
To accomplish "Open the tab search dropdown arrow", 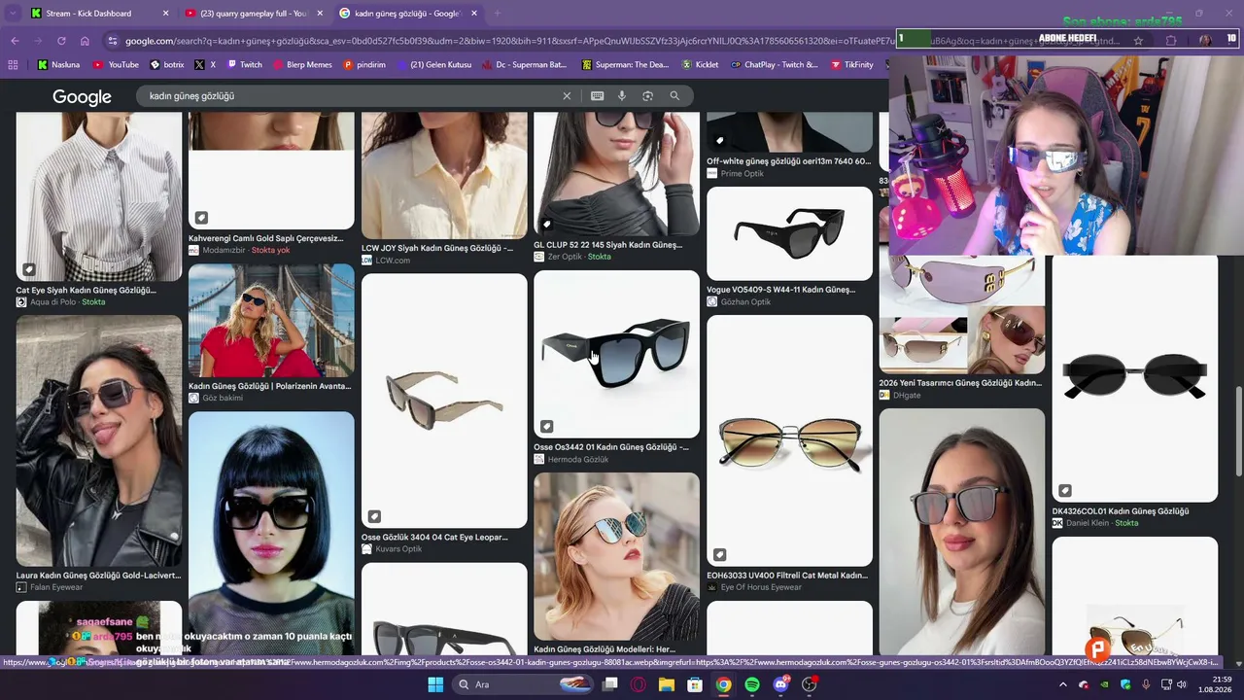I will [13, 14].
